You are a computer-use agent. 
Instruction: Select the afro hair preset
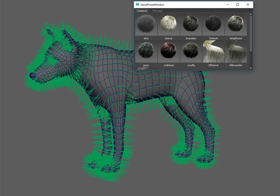pos(146,25)
